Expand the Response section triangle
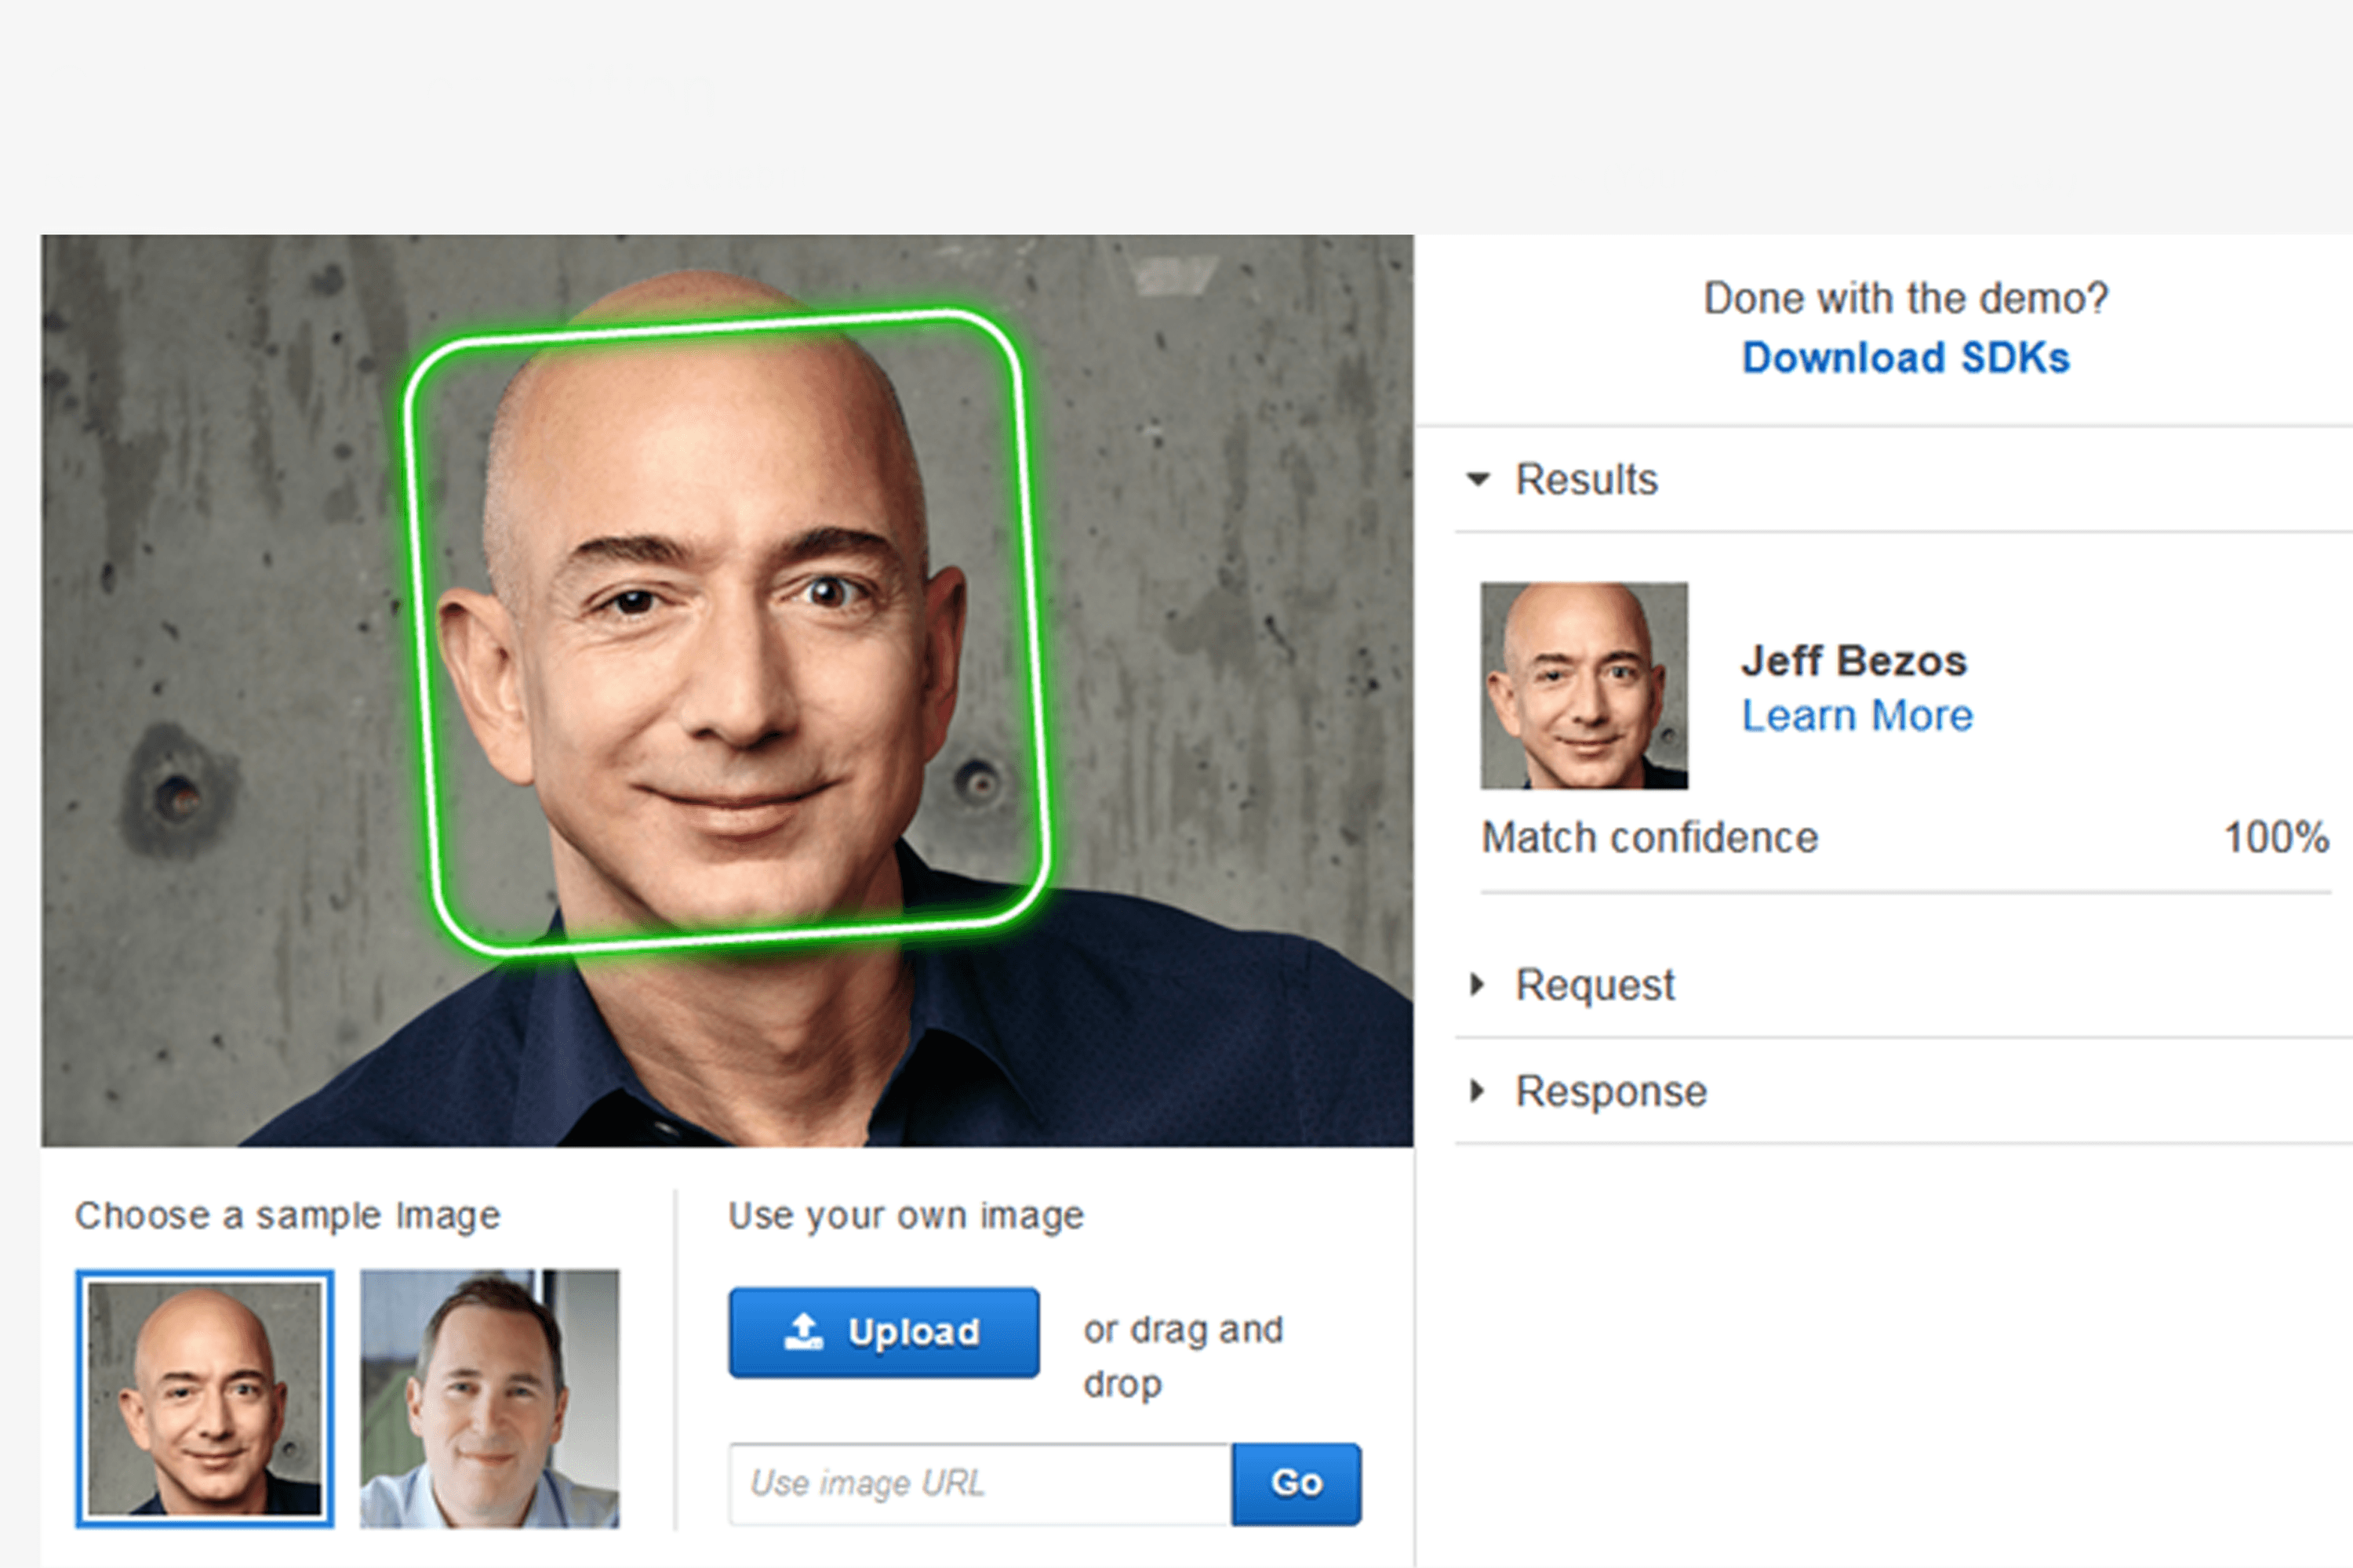This screenshot has width=2353, height=1568. point(1478,1091)
